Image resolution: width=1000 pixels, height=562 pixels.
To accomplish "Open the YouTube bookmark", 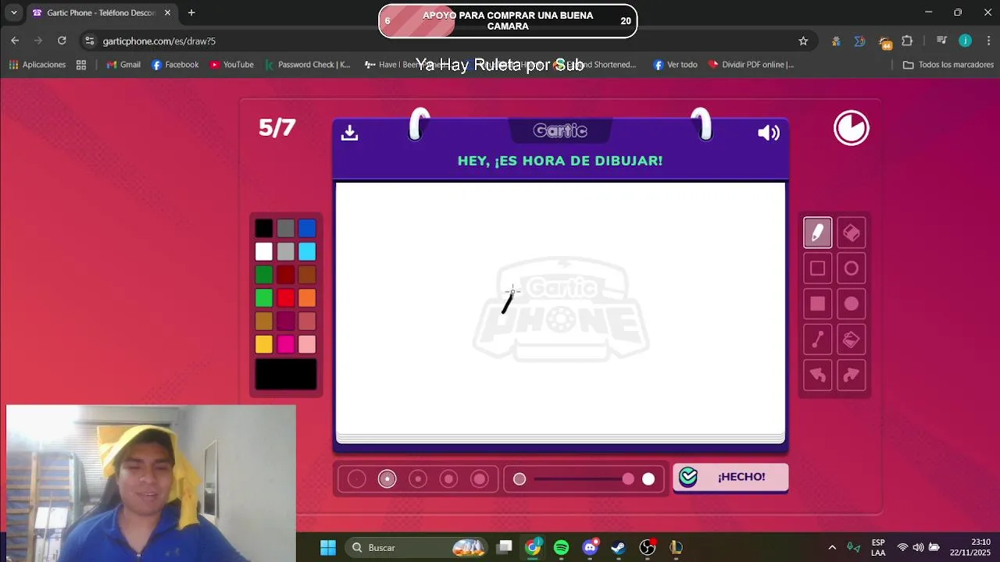I will point(232,65).
